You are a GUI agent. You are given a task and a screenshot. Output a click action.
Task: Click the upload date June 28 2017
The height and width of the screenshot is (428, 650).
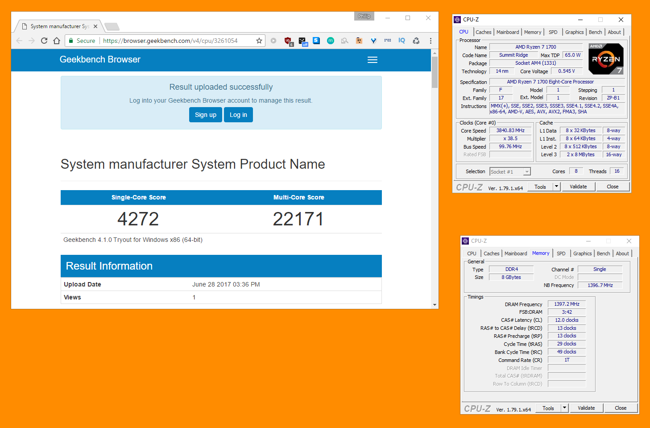(x=226, y=284)
